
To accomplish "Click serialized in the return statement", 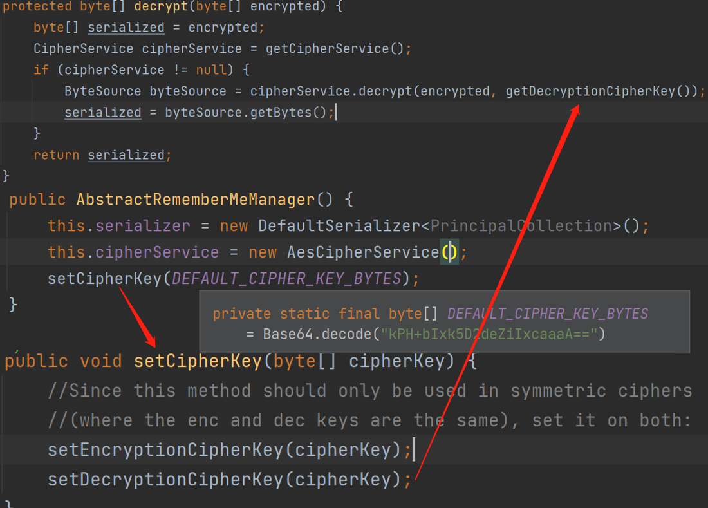I will coord(126,155).
